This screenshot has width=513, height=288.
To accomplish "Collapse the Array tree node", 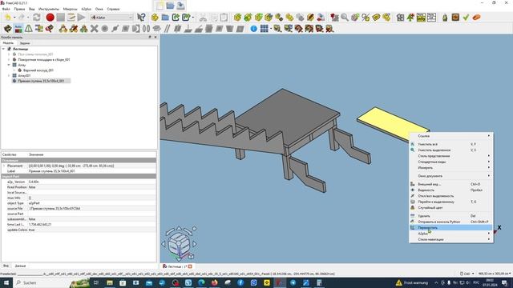I will coord(9,65).
